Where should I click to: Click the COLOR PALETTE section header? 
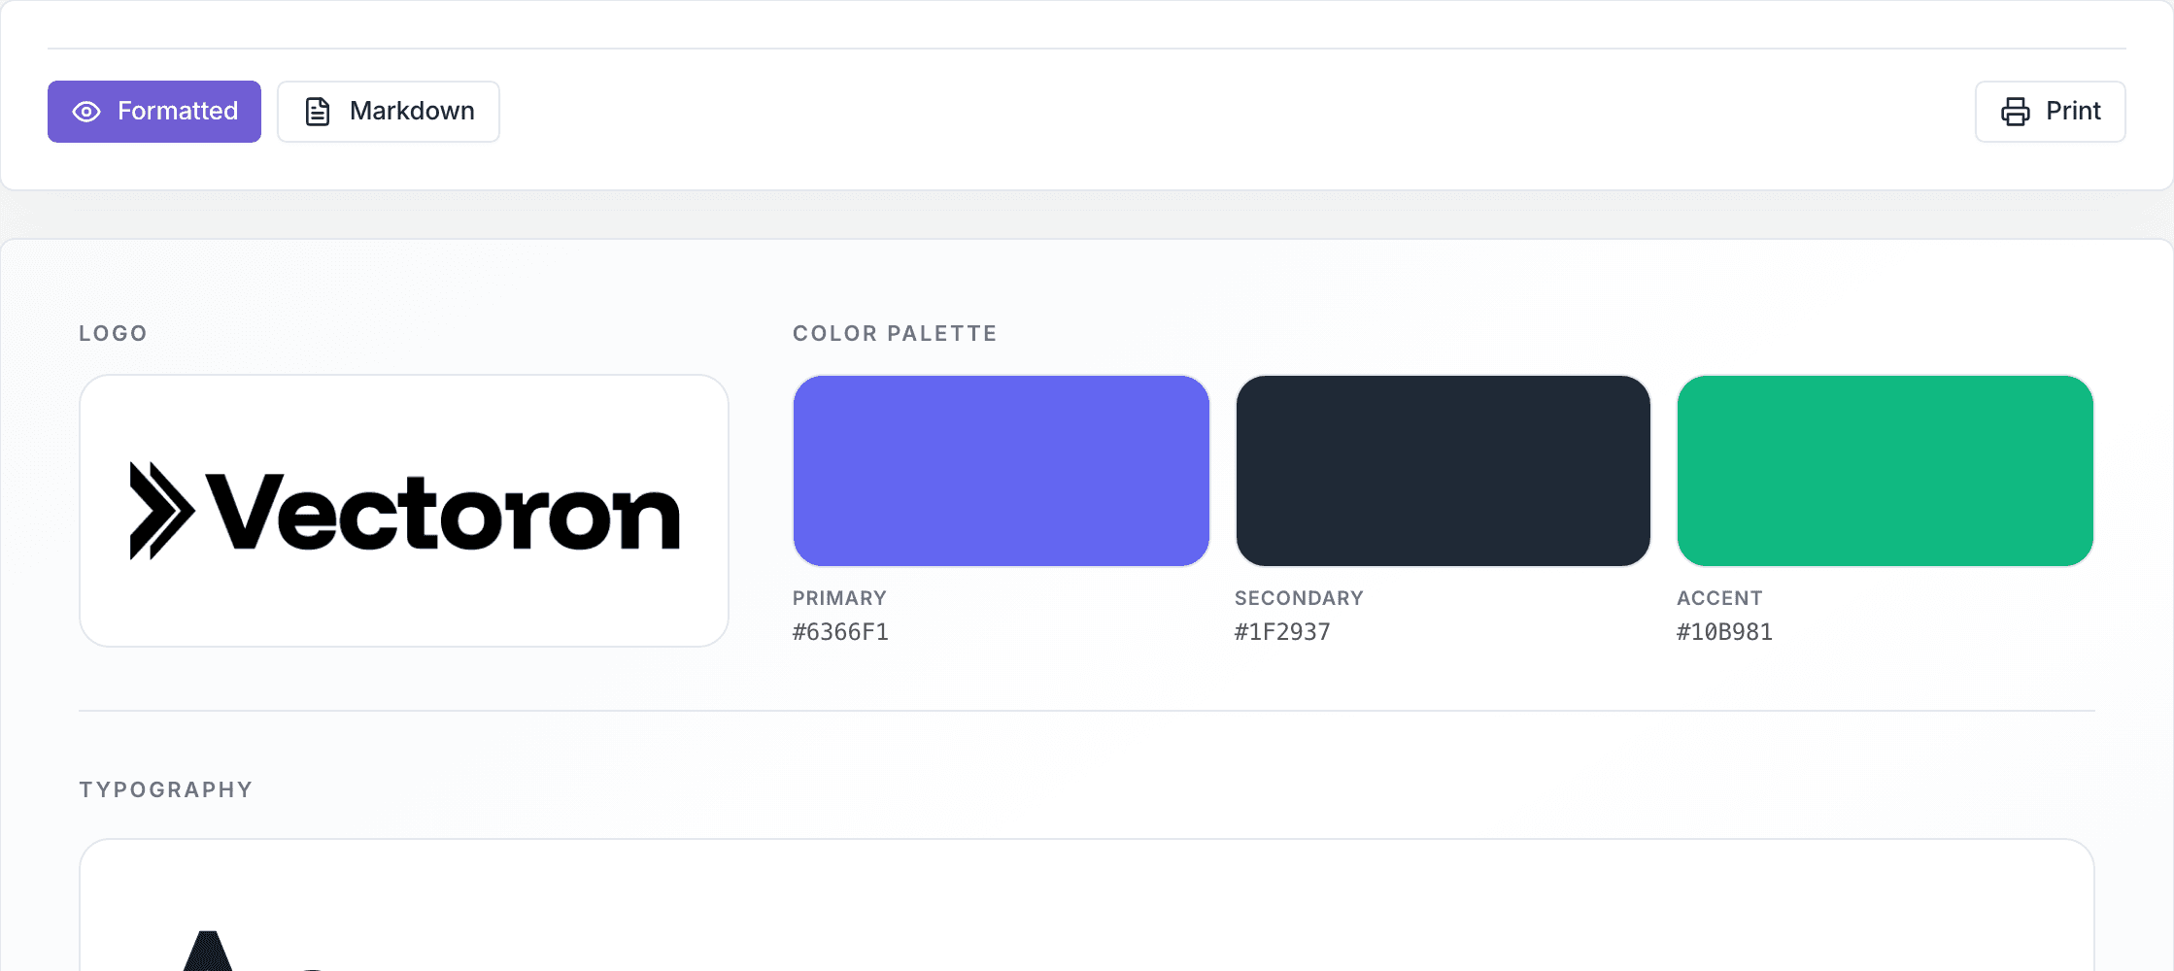point(894,333)
